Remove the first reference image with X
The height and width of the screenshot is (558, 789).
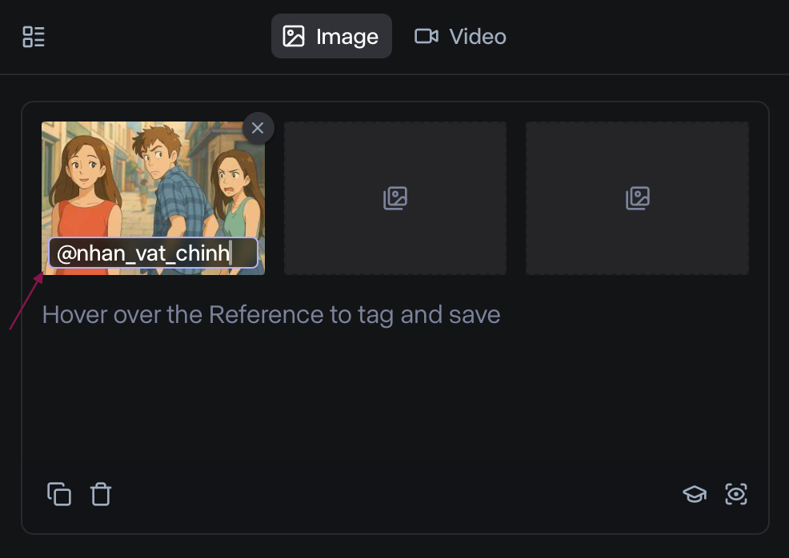pyautogui.click(x=258, y=128)
